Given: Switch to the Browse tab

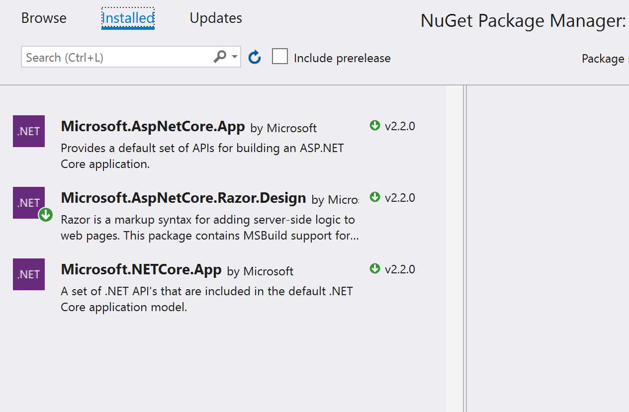Looking at the screenshot, I should [44, 18].
